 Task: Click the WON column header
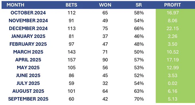pos(105,5)
